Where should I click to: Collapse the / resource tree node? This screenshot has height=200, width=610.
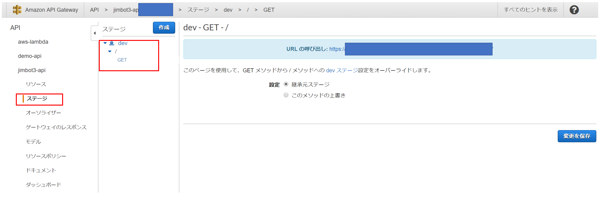pyautogui.click(x=110, y=51)
